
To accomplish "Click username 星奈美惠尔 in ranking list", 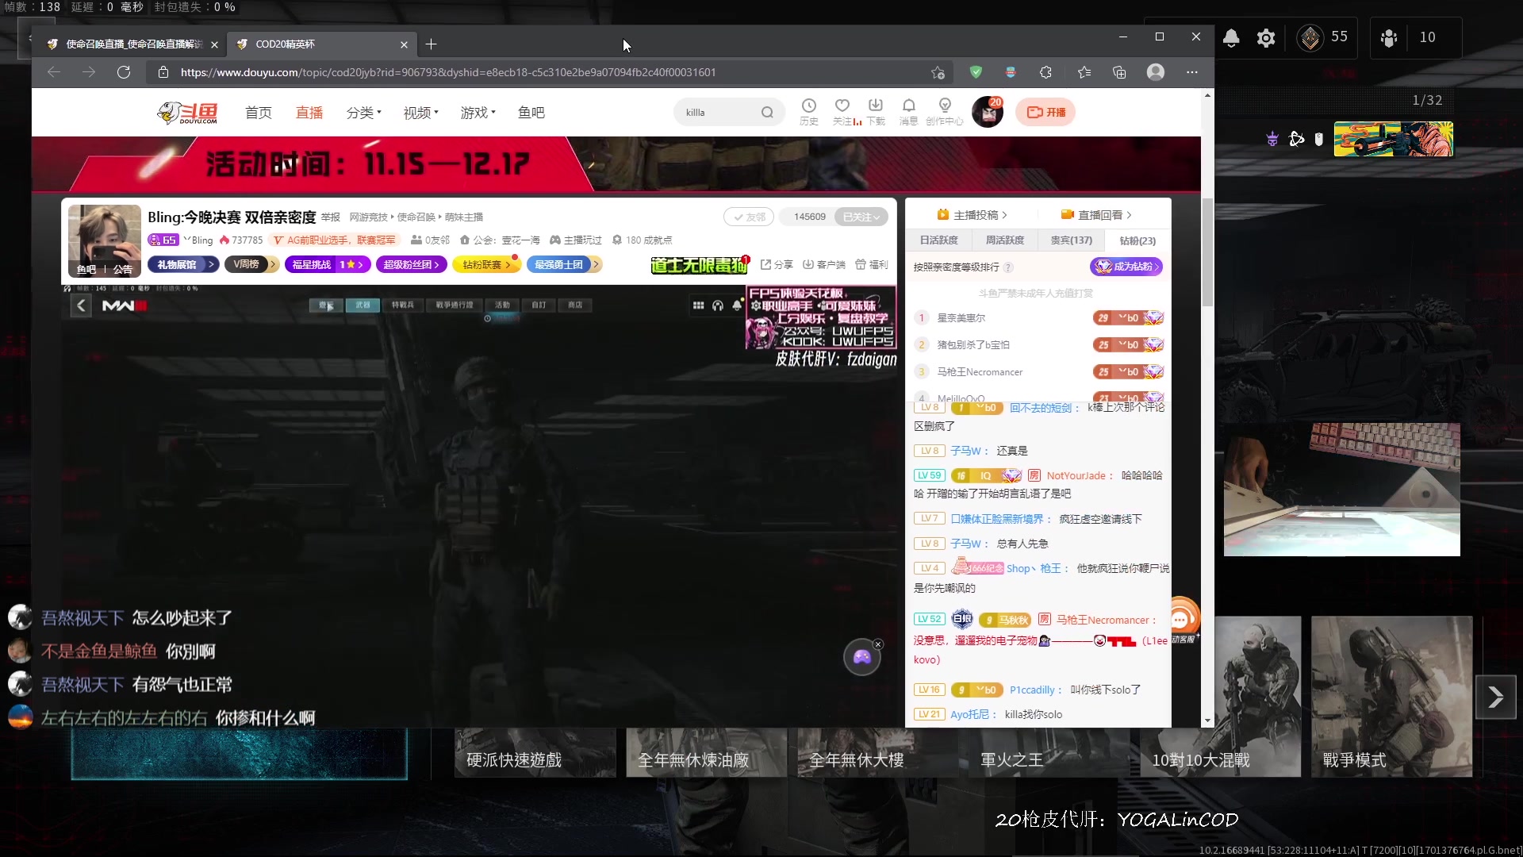I will click(x=961, y=318).
